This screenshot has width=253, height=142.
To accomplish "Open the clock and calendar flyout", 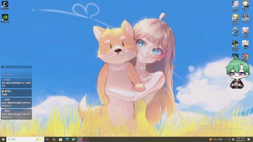I will pyautogui.click(x=241, y=139).
